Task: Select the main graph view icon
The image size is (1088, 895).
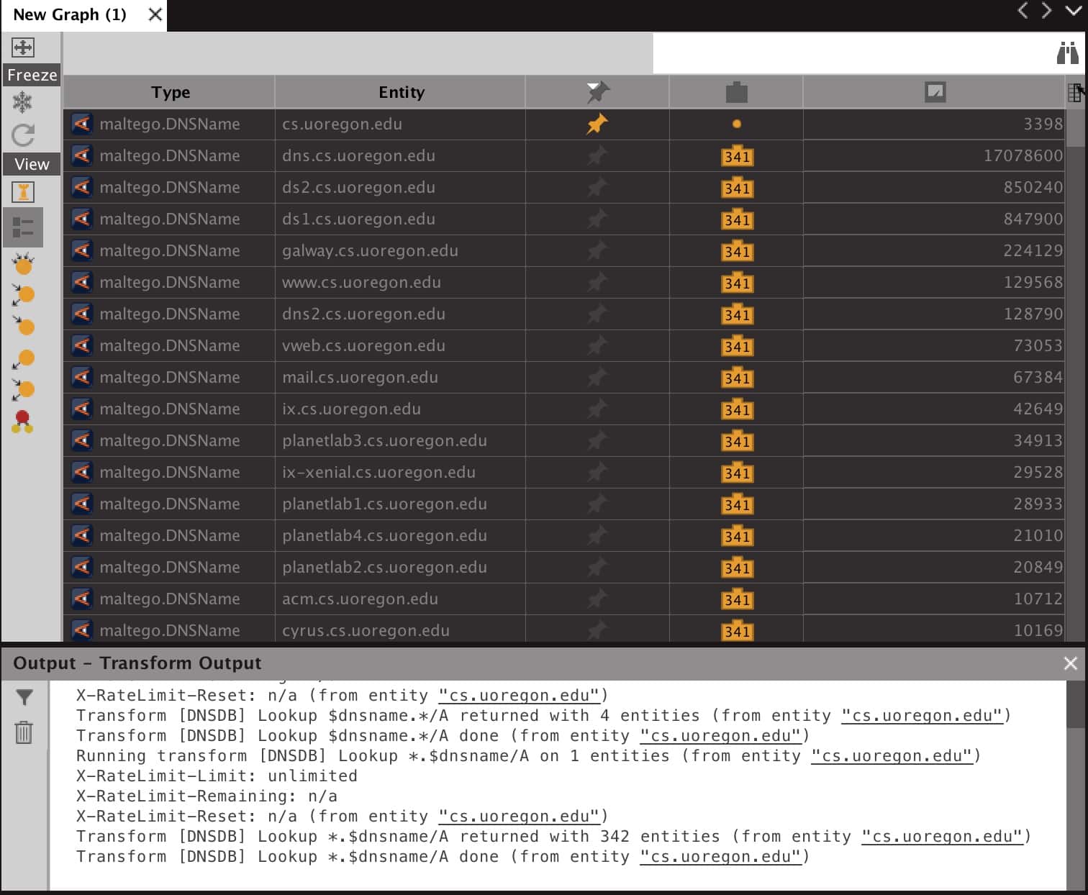Action: click(x=23, y=192)
